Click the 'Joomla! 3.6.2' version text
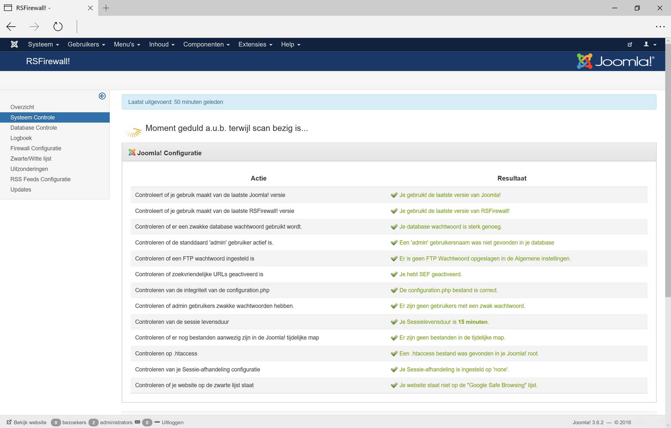 588,422
